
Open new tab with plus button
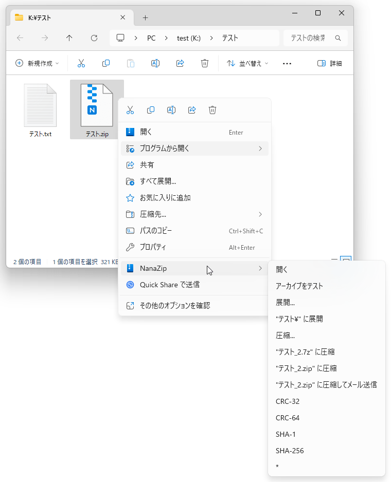145,18
